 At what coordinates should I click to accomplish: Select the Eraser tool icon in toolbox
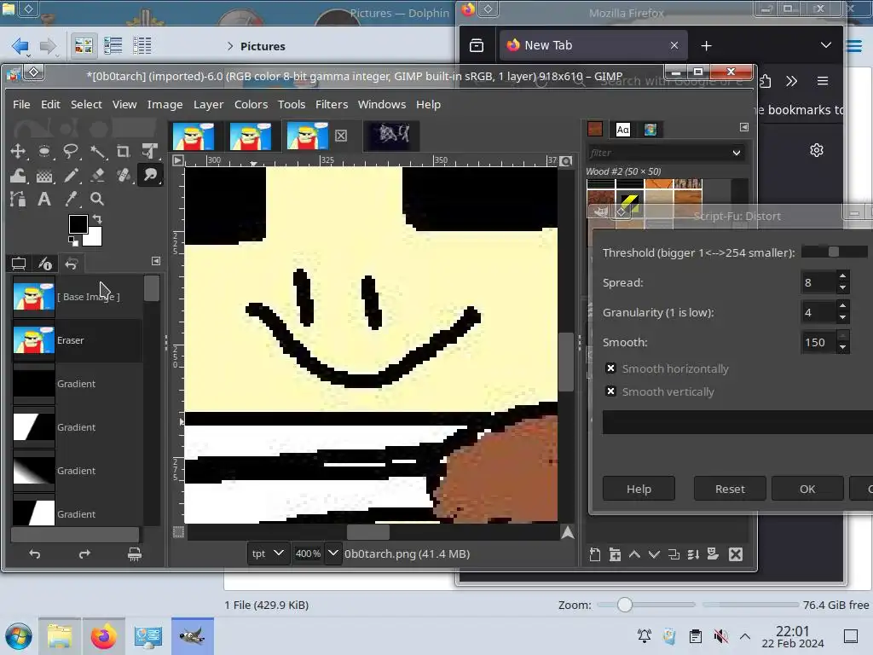point(97,176)
